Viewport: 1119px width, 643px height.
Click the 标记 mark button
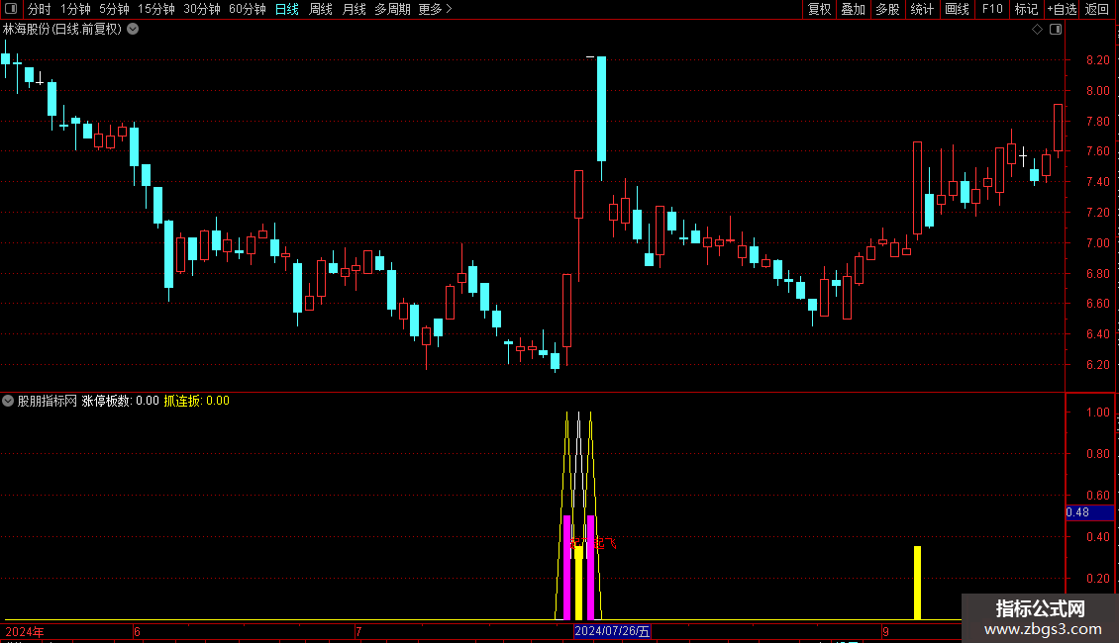[1026, 9]
